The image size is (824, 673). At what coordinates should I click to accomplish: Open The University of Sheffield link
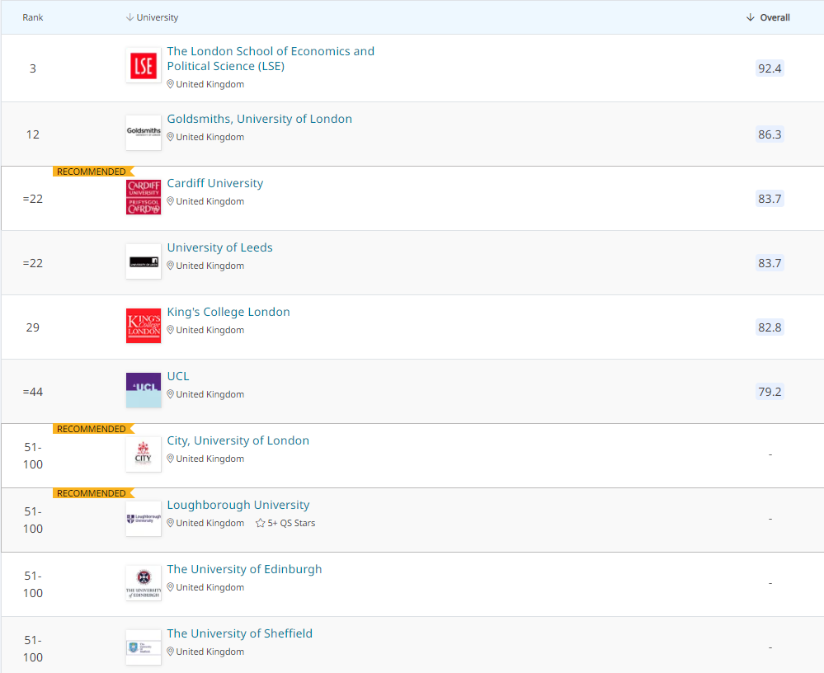coord(240,633)
